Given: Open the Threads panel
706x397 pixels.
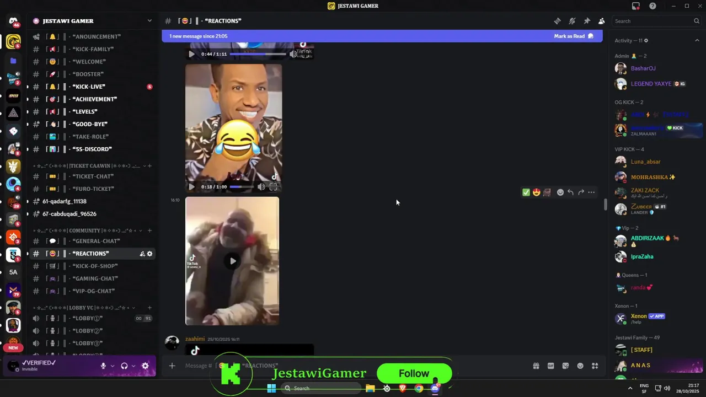Looking at the screenshot, I should tap(557, 21).
